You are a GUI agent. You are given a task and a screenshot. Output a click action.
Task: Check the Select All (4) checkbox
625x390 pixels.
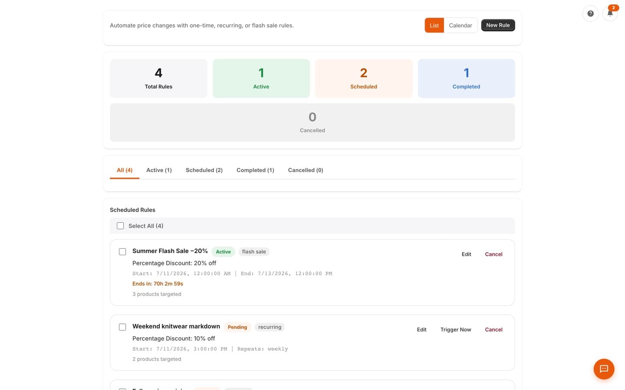(x=120, y=226)
